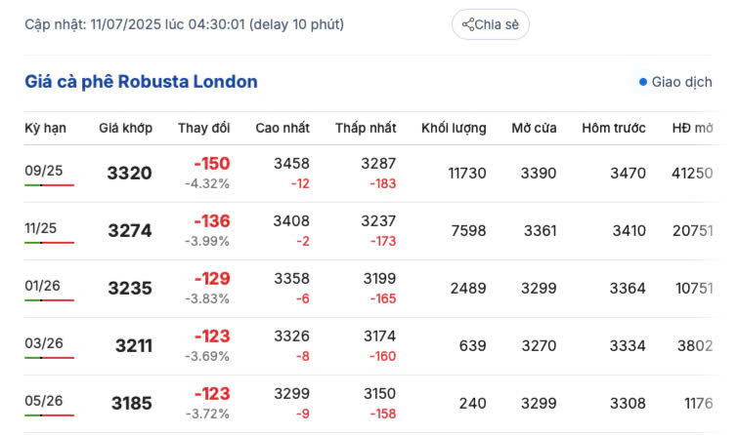Click the Cập nhật update timestamp text
The image size is (739, 435).
tap(184, 23)
